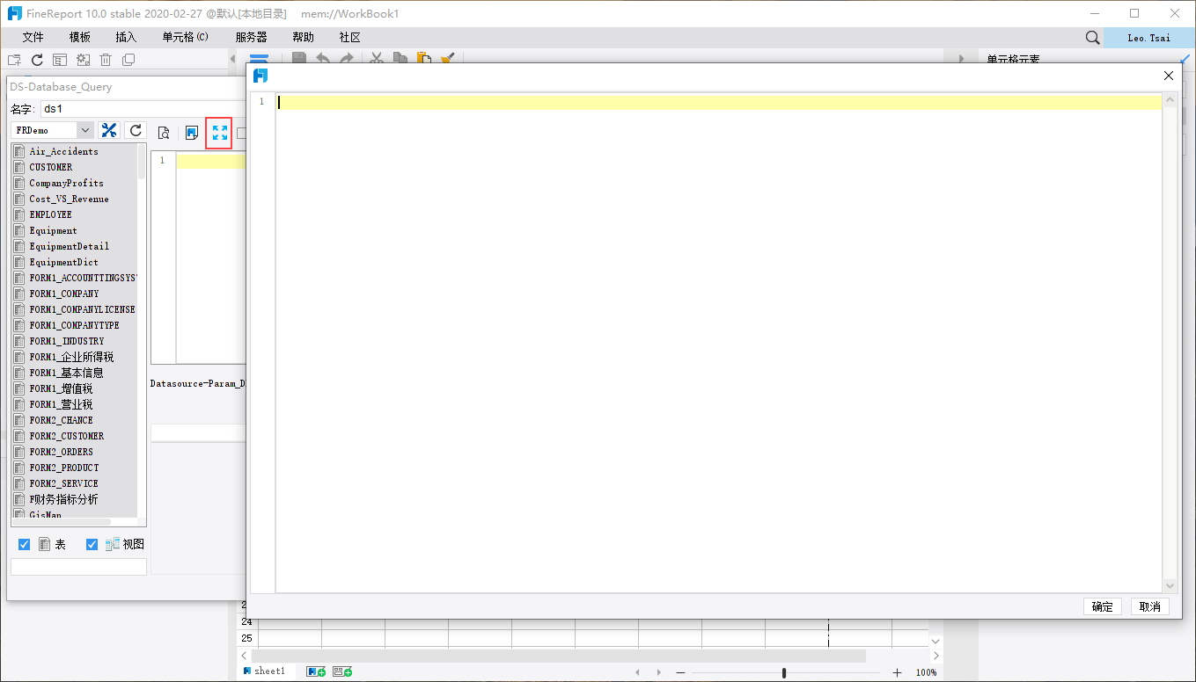
Task: Click the copy icon in main toolbar
Action: point(400,59)
